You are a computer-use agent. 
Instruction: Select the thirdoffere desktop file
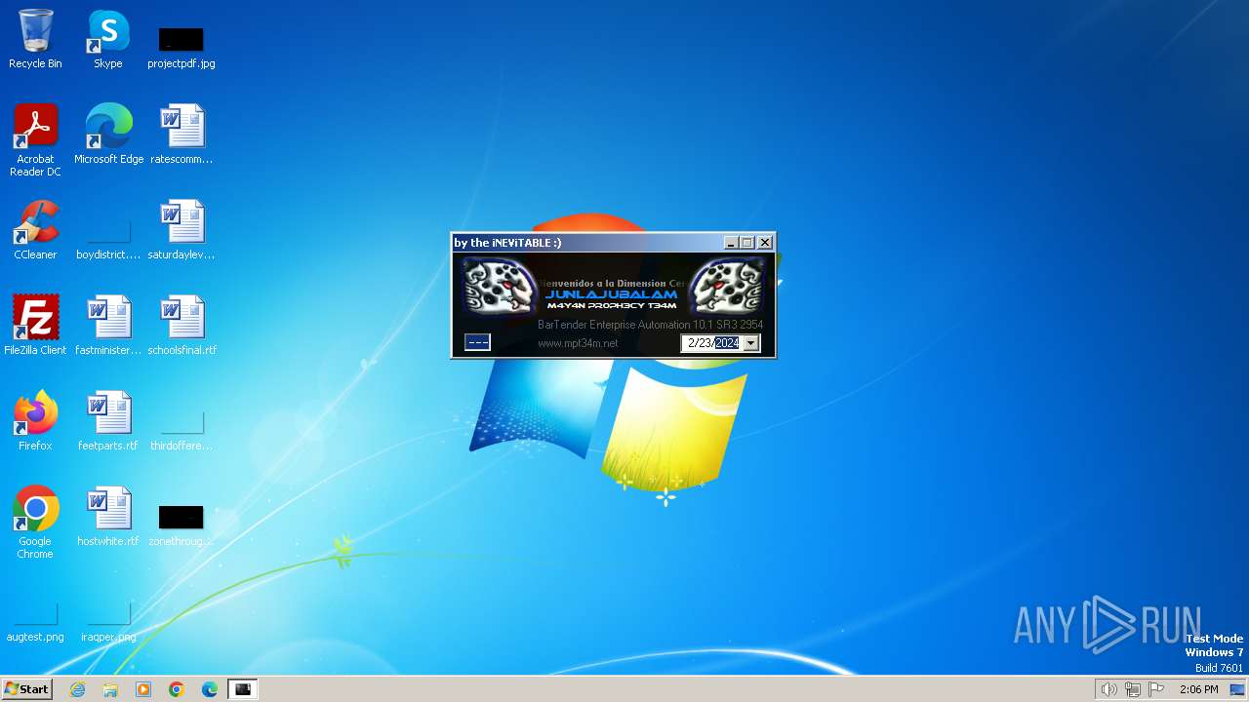point(181,430)
